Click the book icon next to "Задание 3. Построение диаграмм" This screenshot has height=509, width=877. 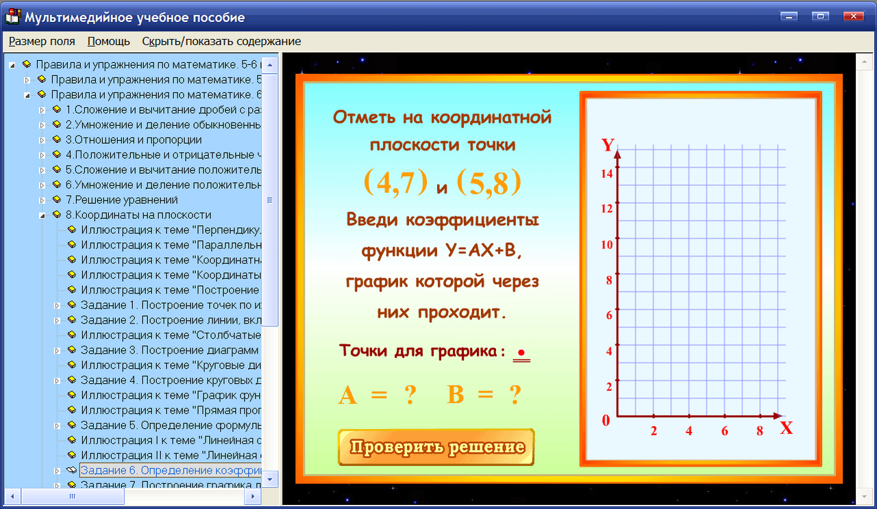click(x=71, y=350)
